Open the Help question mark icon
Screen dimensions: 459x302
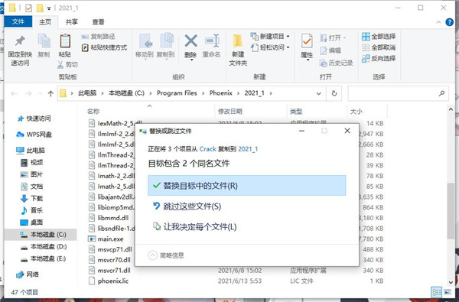tap(449, 22)
